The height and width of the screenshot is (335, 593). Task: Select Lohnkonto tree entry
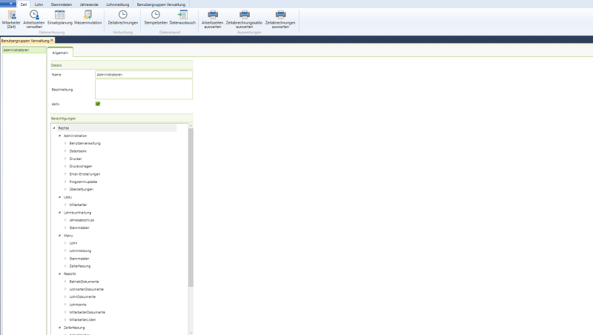point(78,305)
